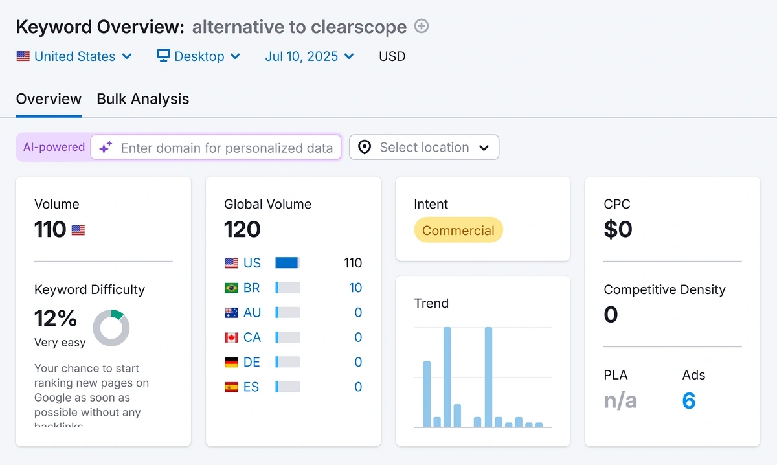777x465 pixels.
Task: Click the Australia flag in Global Volume
Action: (231, 313)
